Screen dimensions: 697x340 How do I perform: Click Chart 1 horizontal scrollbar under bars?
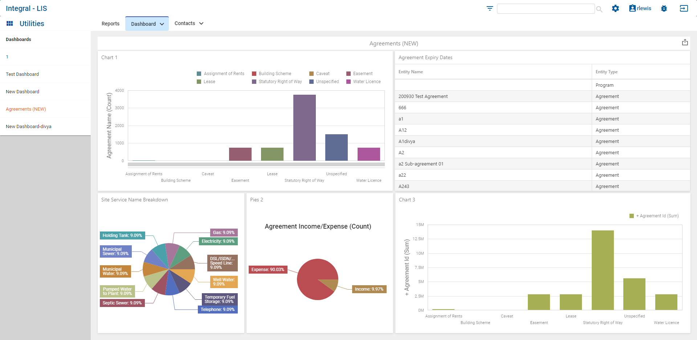pos(256,164)
